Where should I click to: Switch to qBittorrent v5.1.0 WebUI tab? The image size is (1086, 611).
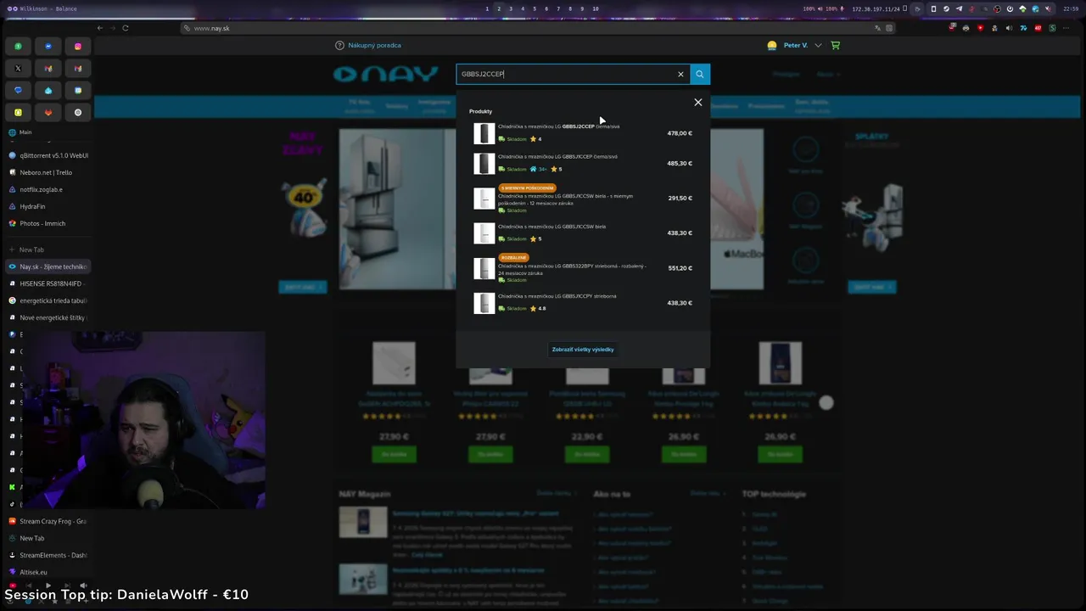[x=48, y=156]
